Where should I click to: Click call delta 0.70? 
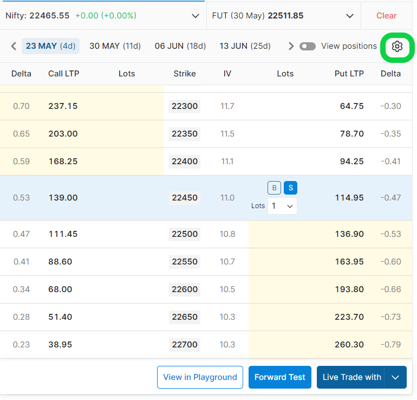(x=21, y=106)
